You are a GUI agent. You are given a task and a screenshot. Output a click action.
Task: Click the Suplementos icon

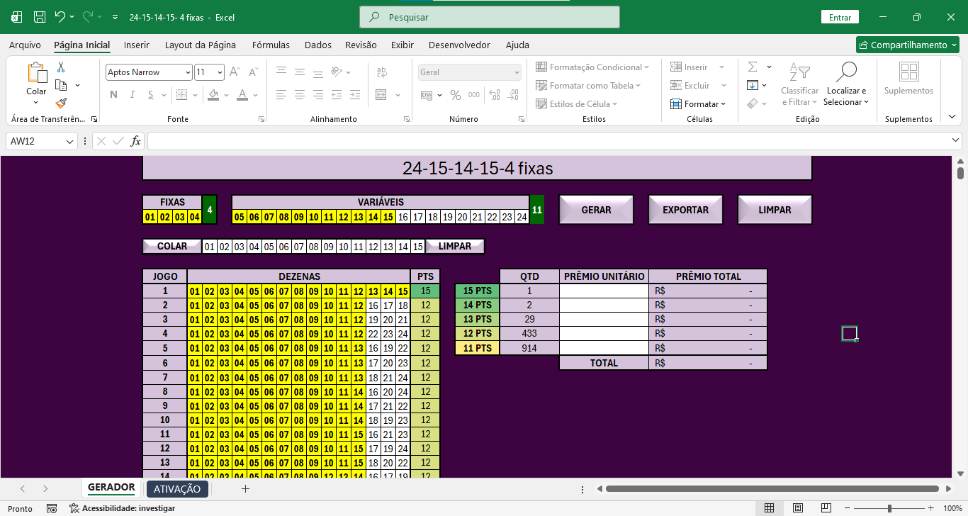coord(908,79)
